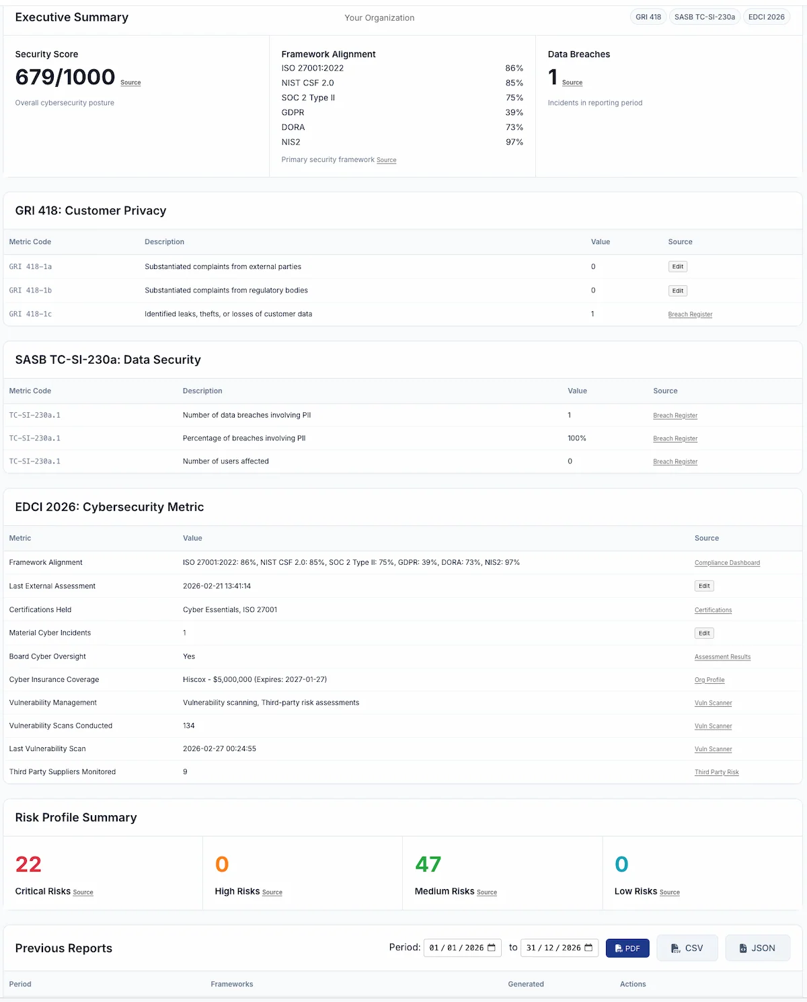
Task: Select the EDCI 2026 framework badge
Action: point(766,16)
